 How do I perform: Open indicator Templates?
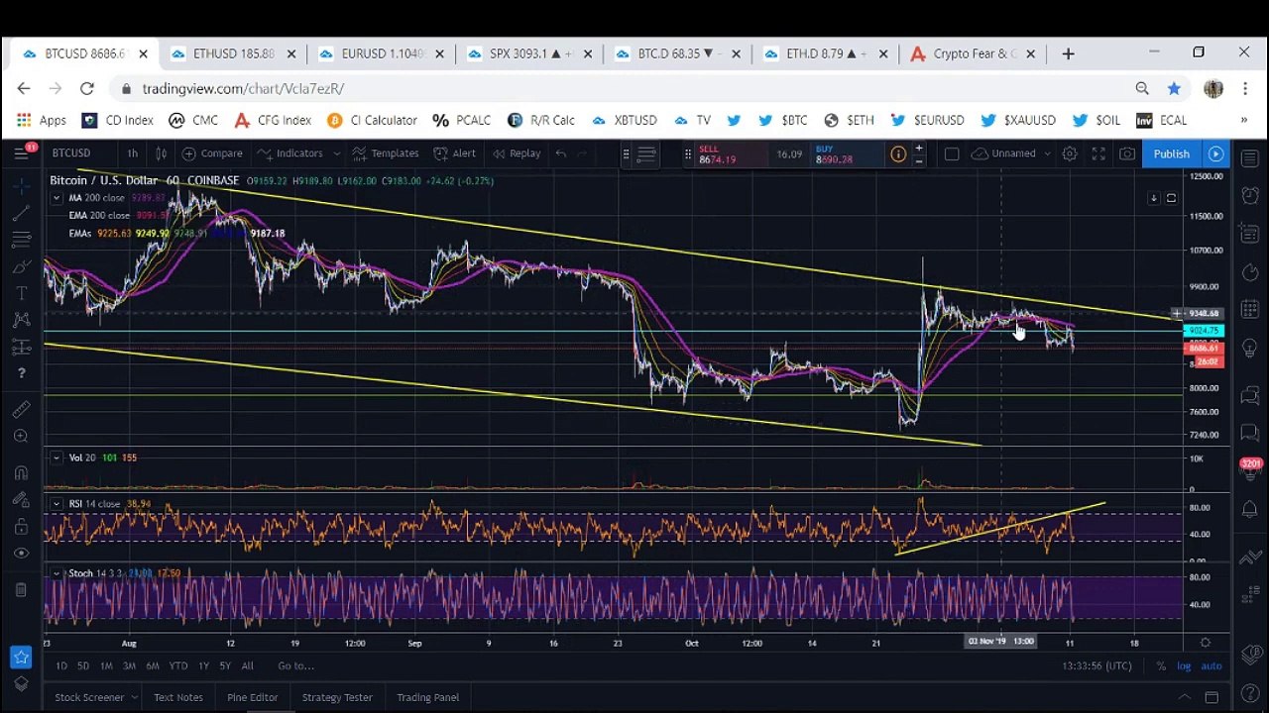386,153
